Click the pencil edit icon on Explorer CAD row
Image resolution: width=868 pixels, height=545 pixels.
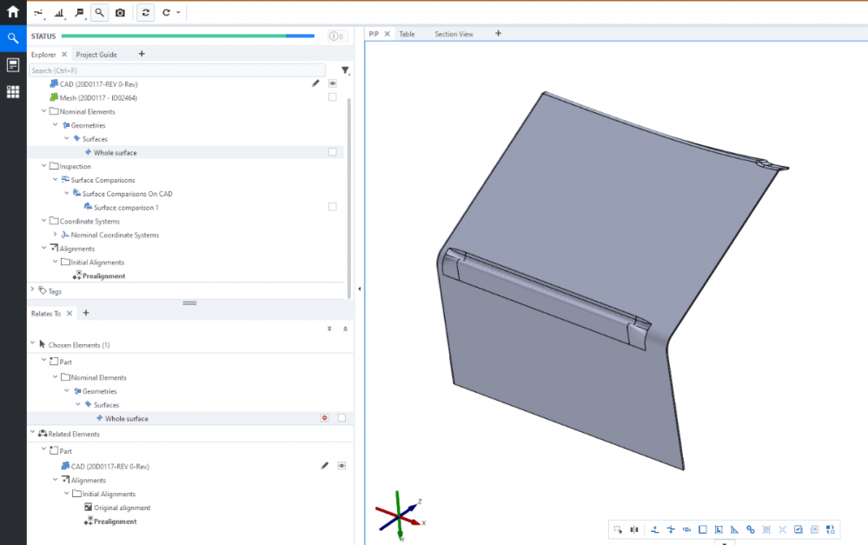click(316, 84)
